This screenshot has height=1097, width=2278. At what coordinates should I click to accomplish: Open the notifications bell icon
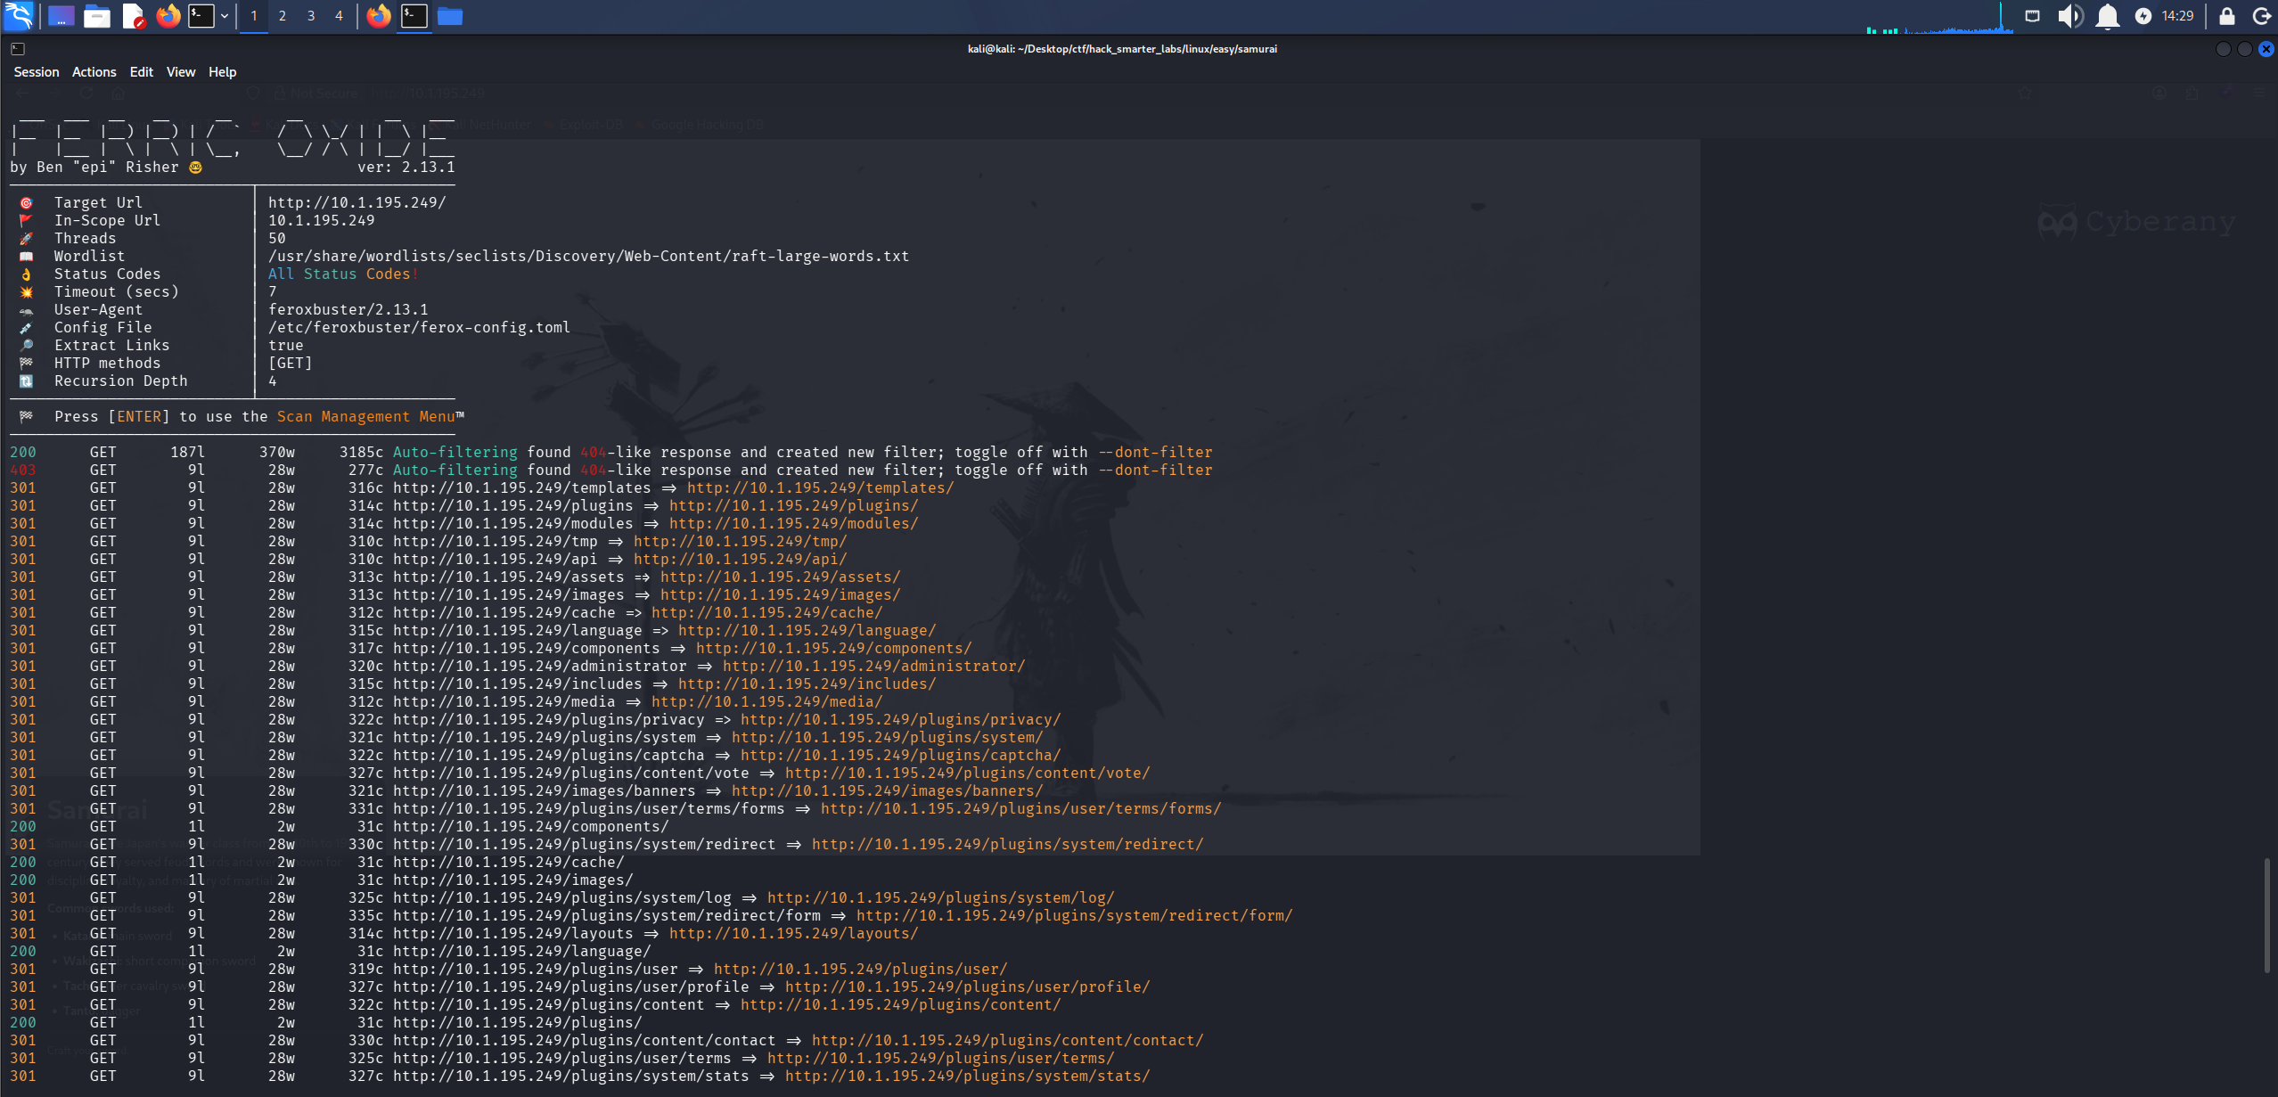click(x=2107, y=16)
